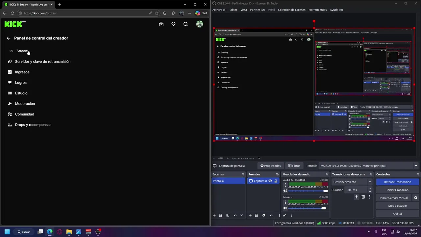The height and width of the screenshot is (237, 421).
Task: Toggle visibility eye of Captura source
Action: click(270, 181)
